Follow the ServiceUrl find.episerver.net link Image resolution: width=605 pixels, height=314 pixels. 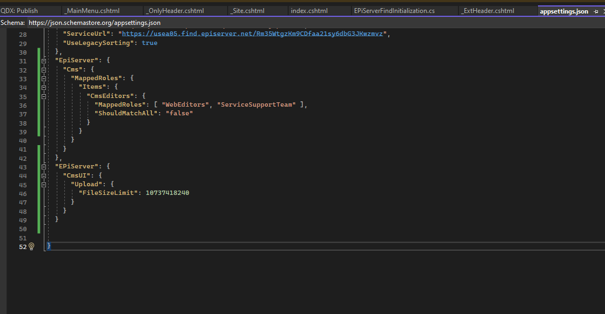coord(252,34)
